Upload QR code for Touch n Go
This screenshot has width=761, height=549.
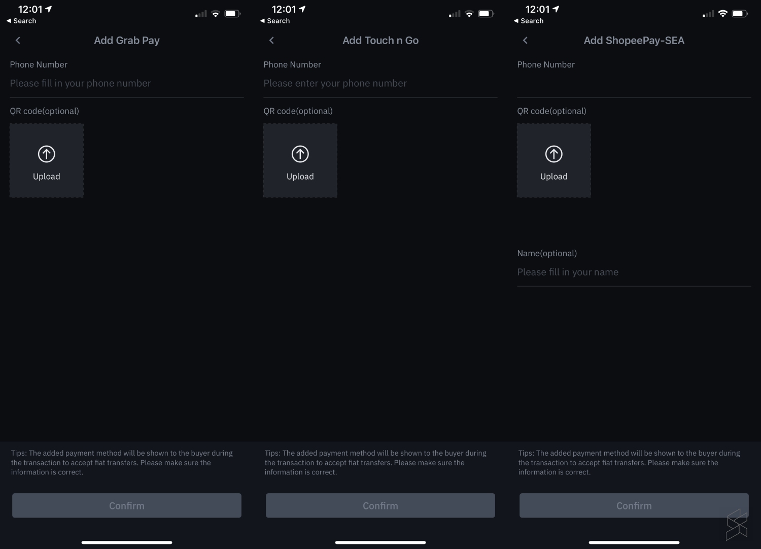[300, 161]
